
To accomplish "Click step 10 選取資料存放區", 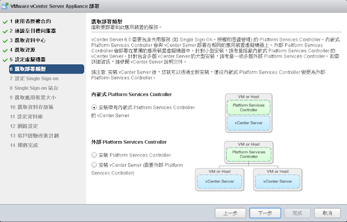I will click(x=31, y=107).
